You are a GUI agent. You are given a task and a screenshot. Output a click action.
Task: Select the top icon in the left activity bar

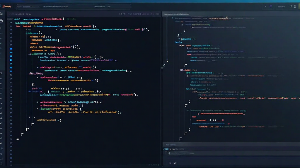pyautogui.click(x=3, y=14)
